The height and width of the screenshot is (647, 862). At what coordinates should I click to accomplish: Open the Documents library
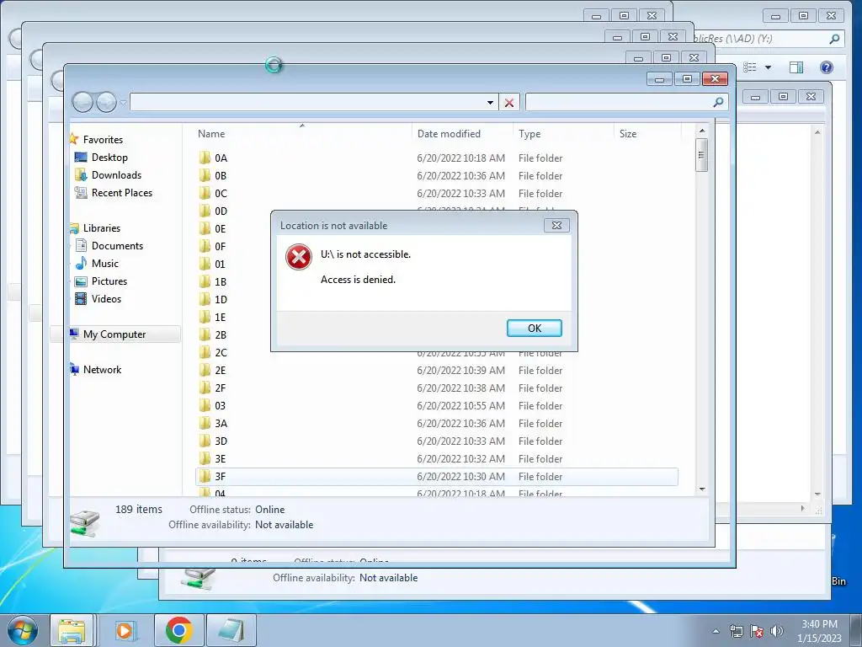tap(117, 245)
